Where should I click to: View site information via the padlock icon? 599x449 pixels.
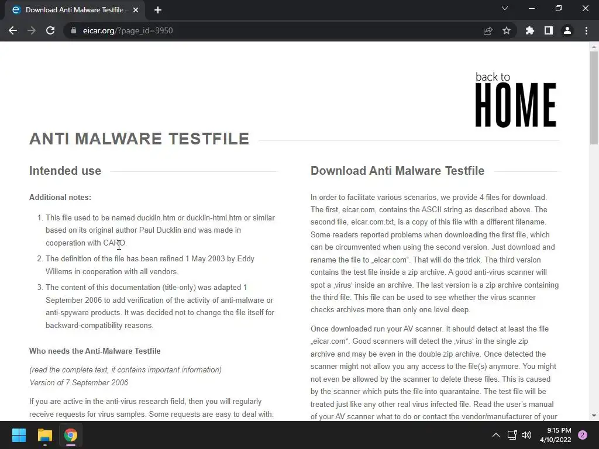(x=73, y=30)
